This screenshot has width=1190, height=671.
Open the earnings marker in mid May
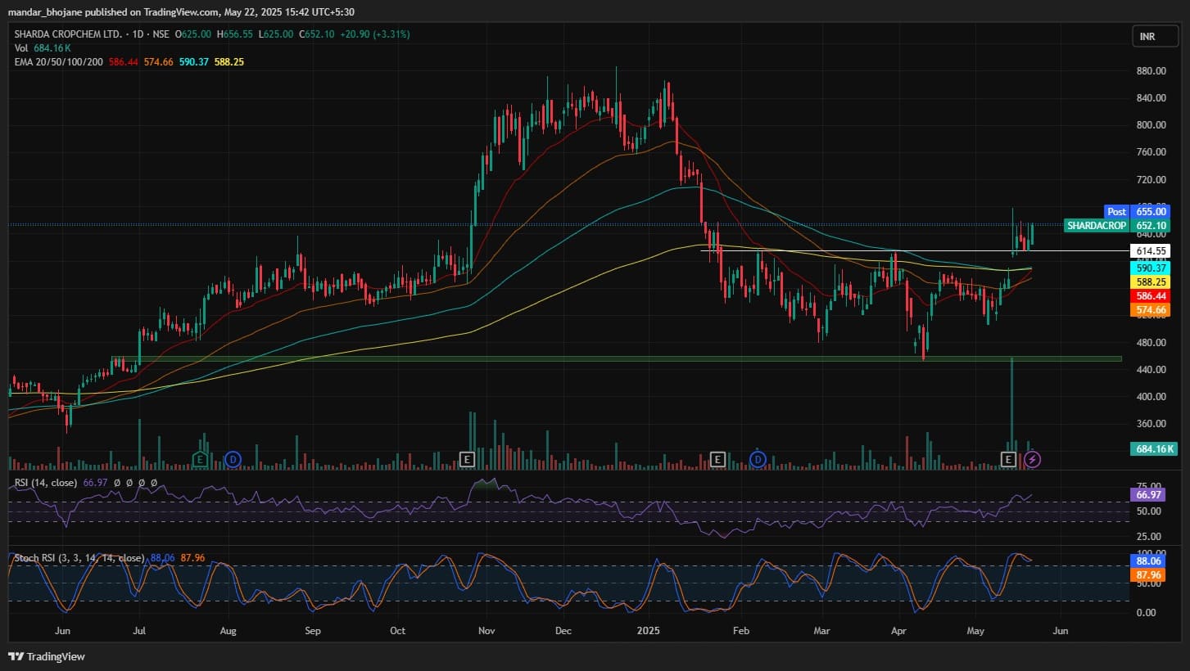pyautogui.click(x=1009, y=459)
